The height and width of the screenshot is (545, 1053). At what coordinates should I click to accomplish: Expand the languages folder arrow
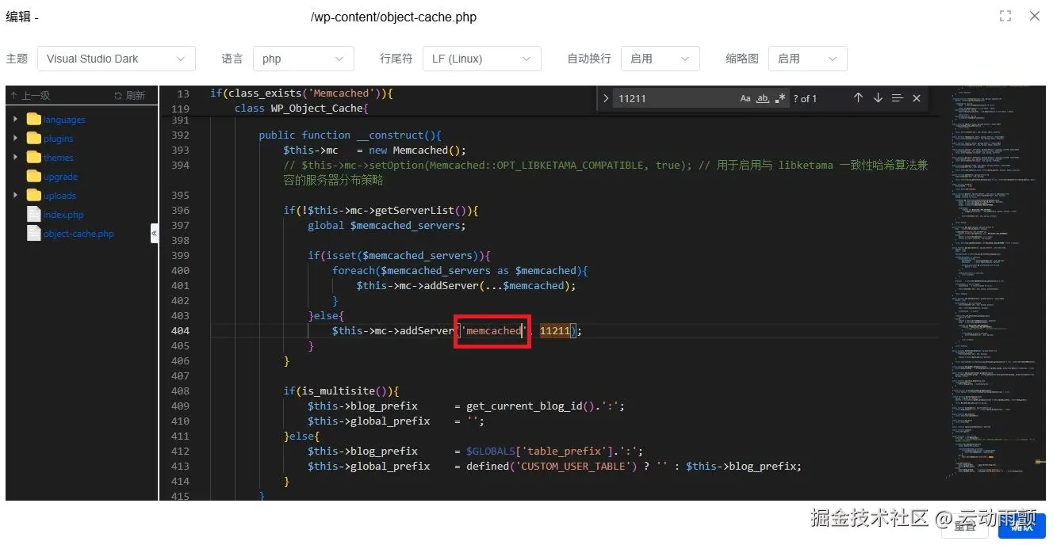15,119
